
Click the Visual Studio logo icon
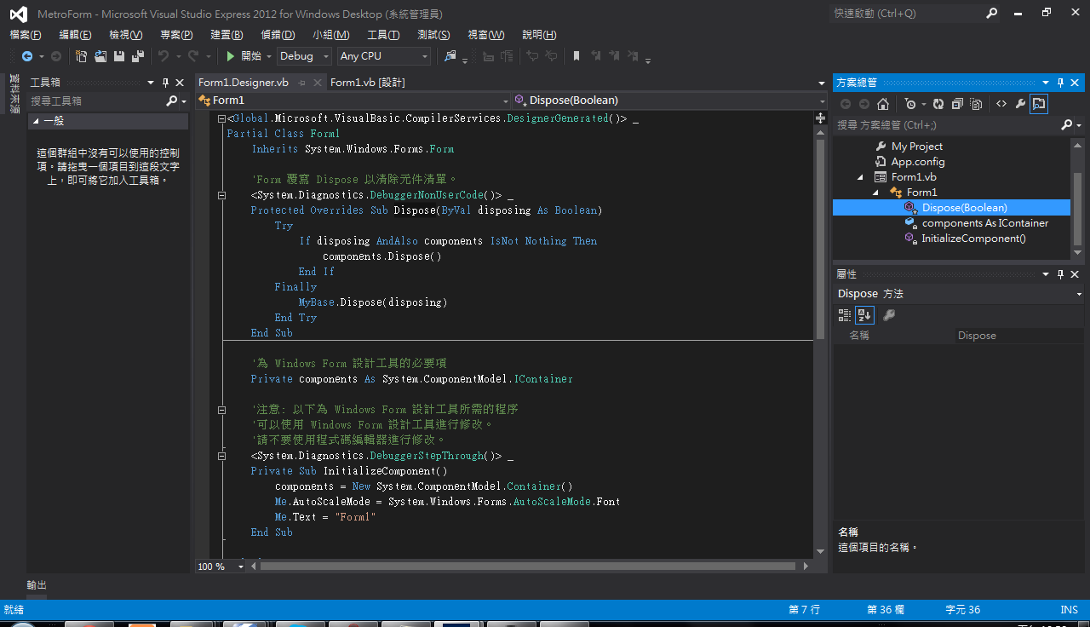[19, 14]
